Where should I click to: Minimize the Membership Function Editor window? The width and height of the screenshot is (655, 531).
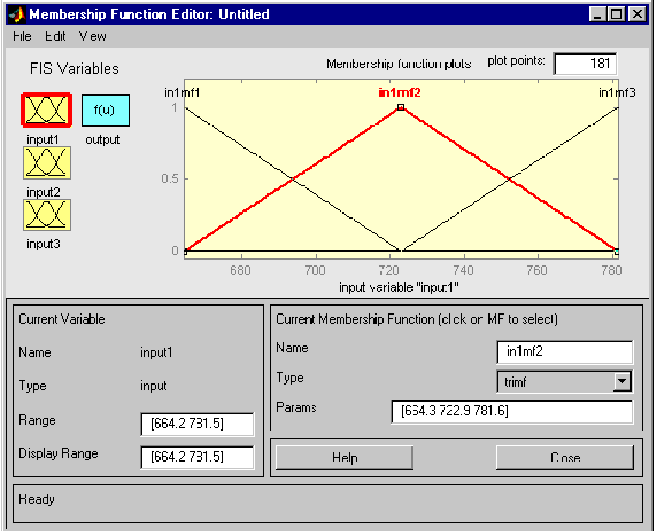pyautogui.click(x=598, y=14)
